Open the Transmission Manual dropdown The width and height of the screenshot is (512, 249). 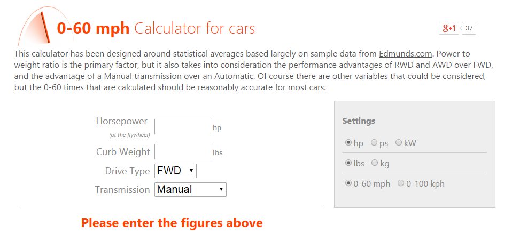click(x=190, y=189)
